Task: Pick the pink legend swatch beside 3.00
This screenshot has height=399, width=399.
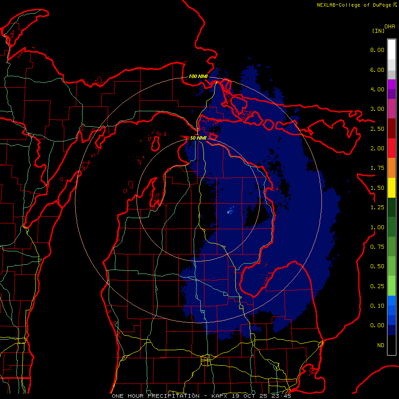Action: 391,109
